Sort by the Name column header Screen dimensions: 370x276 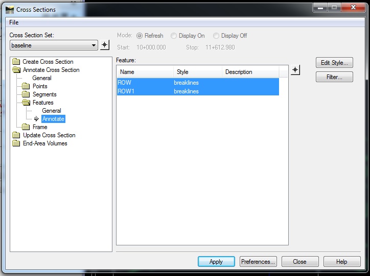145,72
